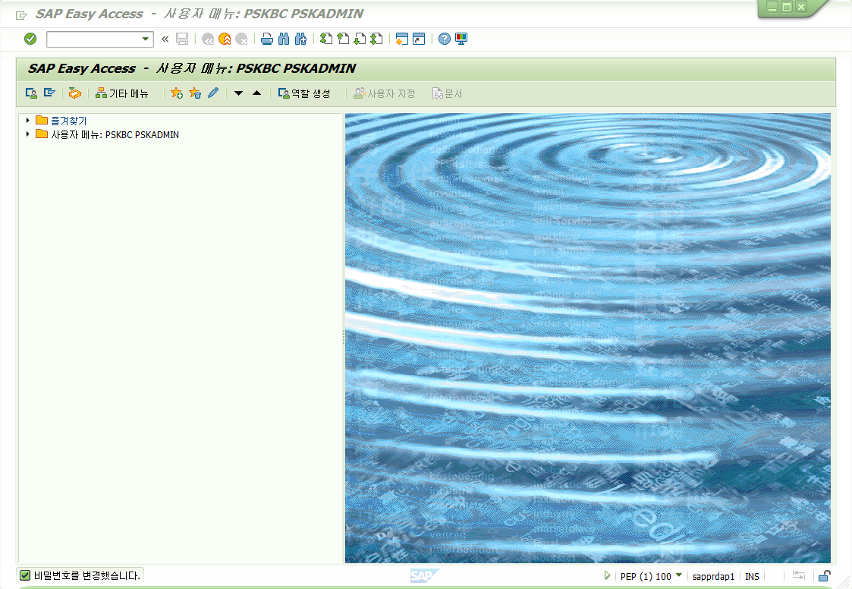Viewport: 852px width, 589px height.
Task: Click the orange Exit (log off) icon
Action: click(225, 39)
